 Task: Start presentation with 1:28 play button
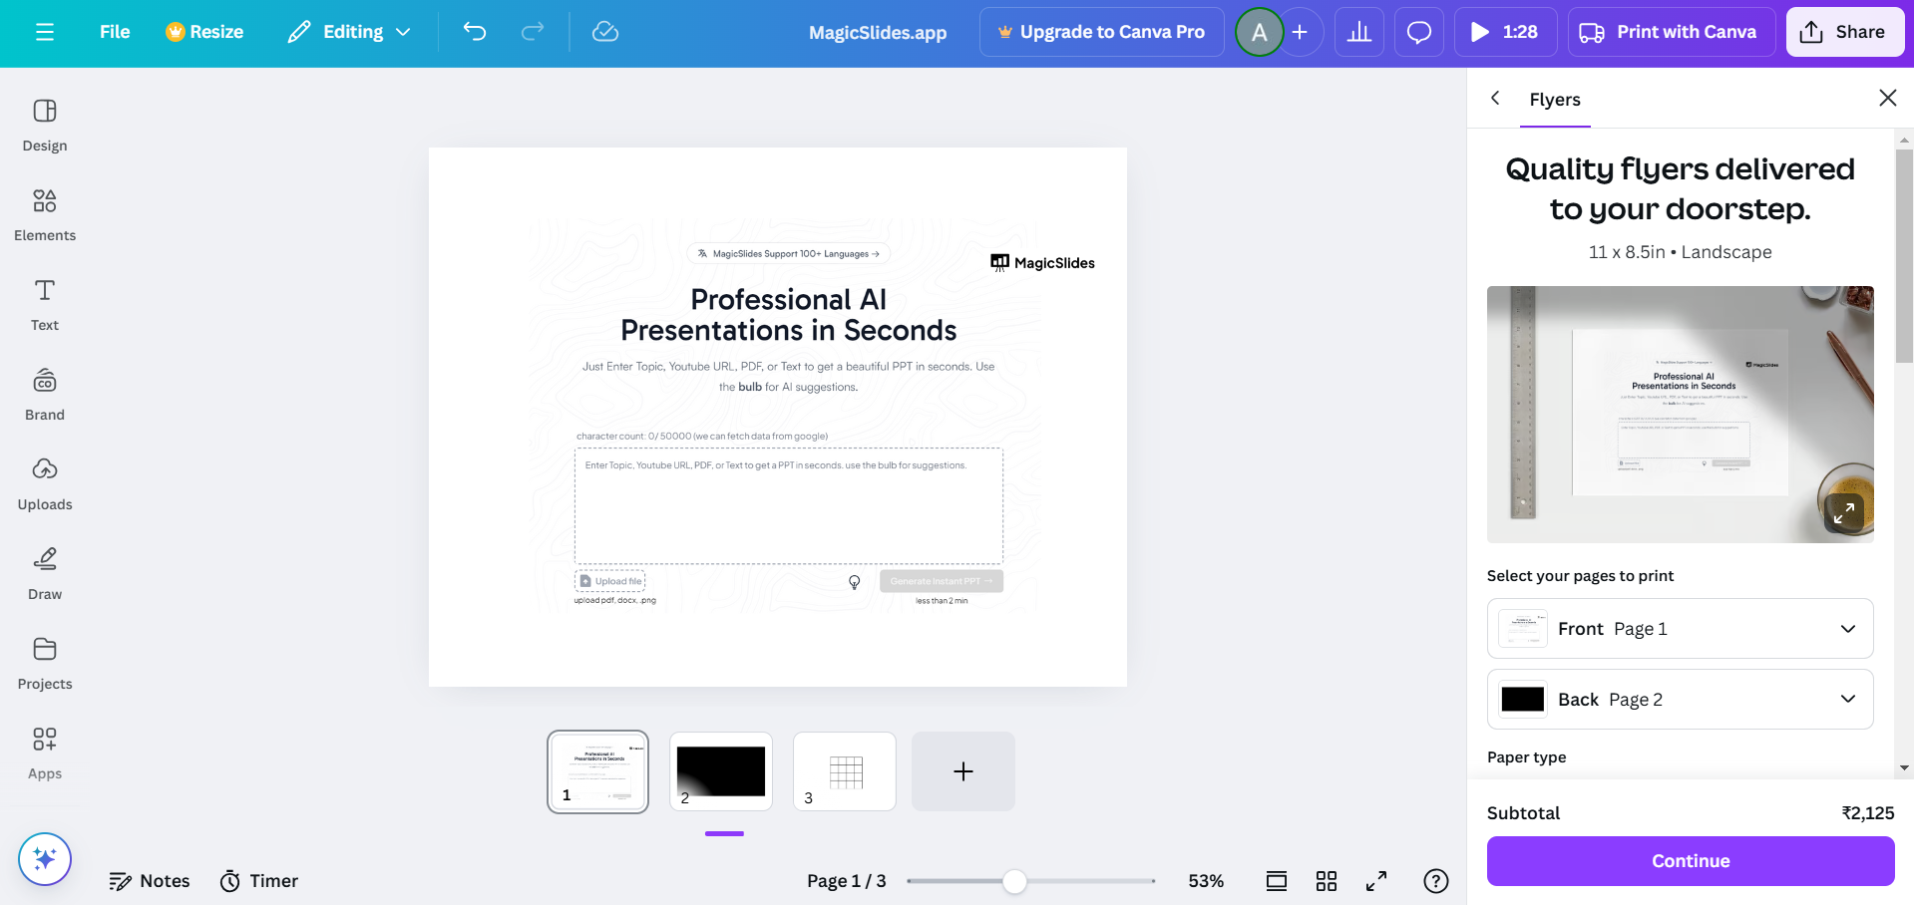click(x=1506, y=32)
